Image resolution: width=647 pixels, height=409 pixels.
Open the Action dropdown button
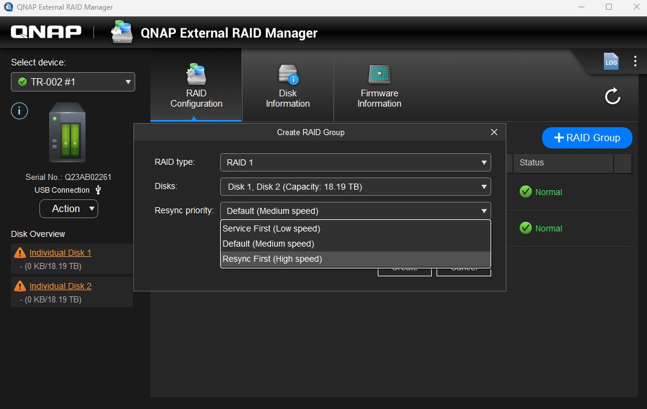(x=69, y=208)
